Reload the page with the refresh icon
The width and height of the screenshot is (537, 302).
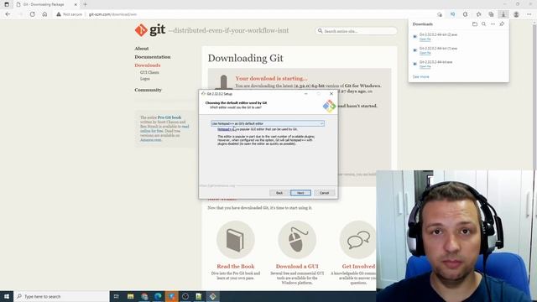[x=32, y=14]
